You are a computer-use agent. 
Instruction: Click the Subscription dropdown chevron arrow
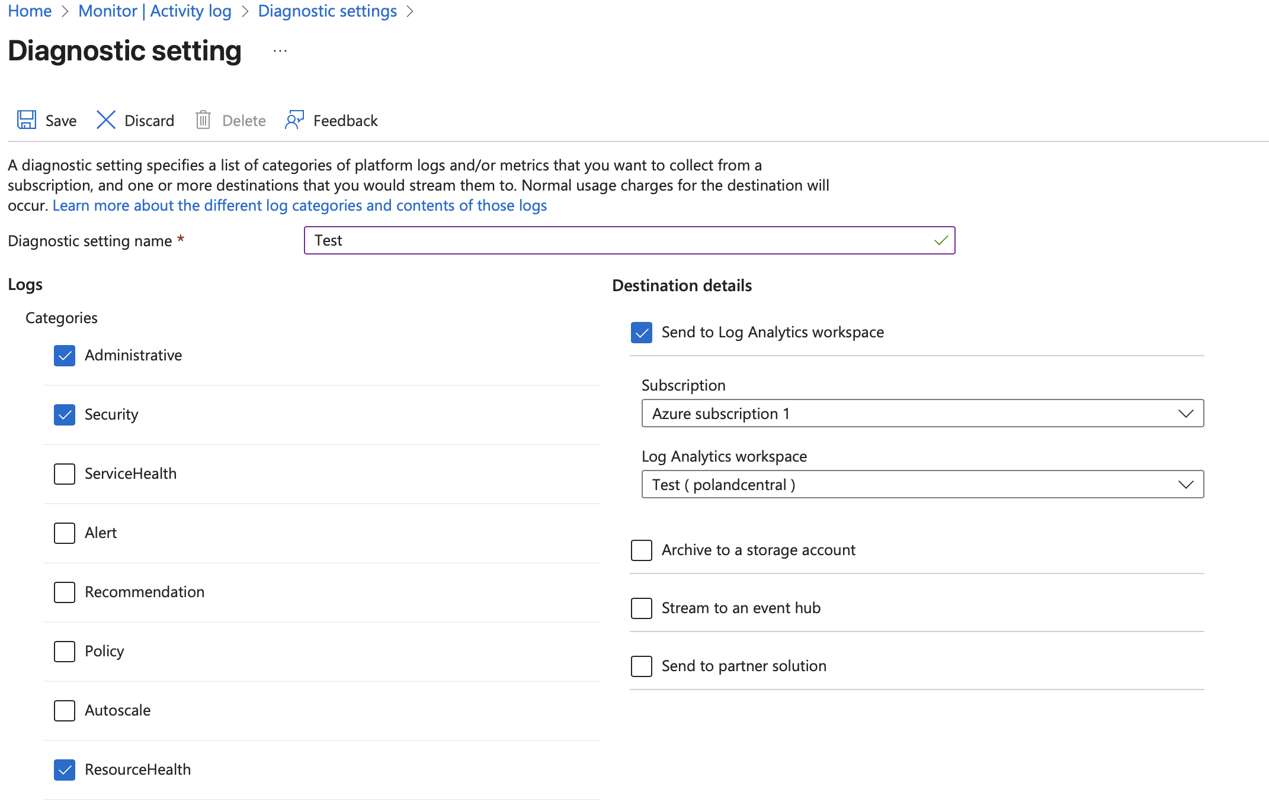click(1185, 414)
